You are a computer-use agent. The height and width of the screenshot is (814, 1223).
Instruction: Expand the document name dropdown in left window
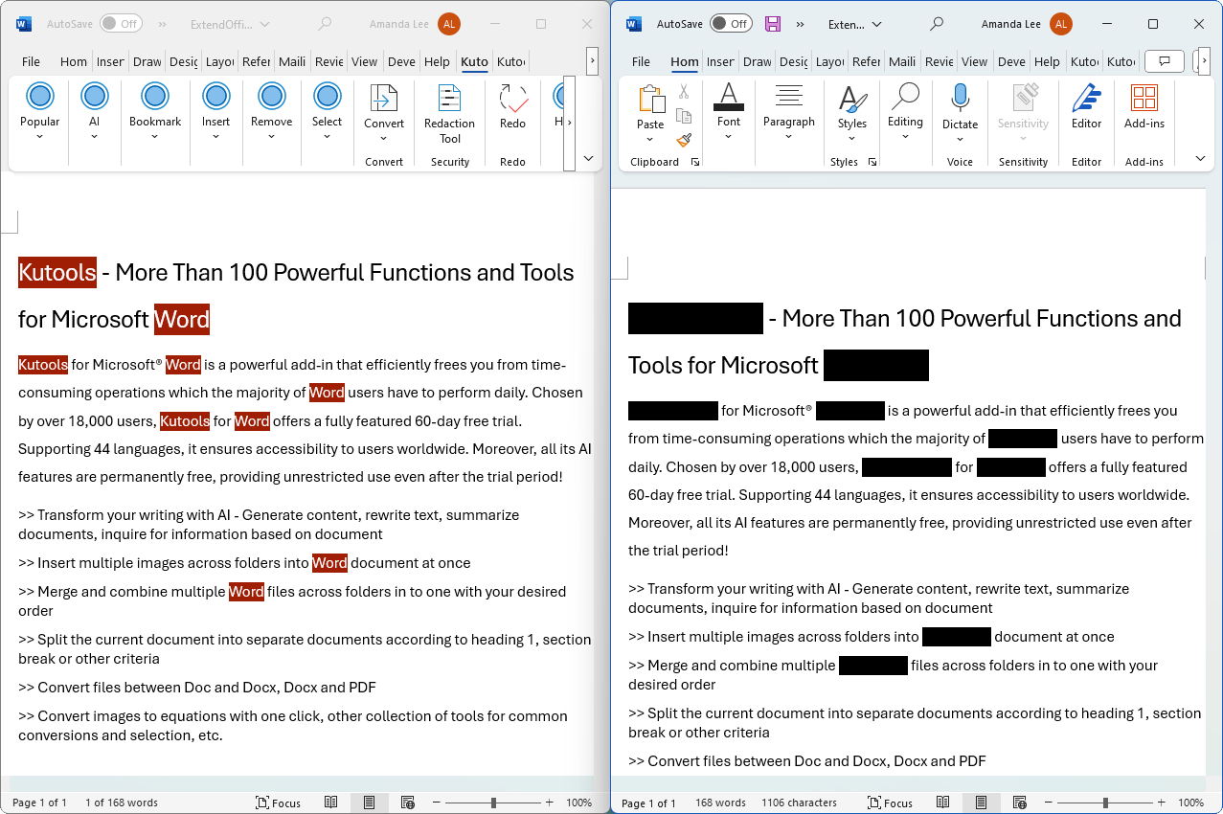[264, 25]
